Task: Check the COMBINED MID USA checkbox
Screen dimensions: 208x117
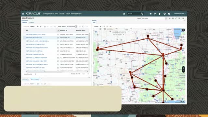Action: point(58,54)
